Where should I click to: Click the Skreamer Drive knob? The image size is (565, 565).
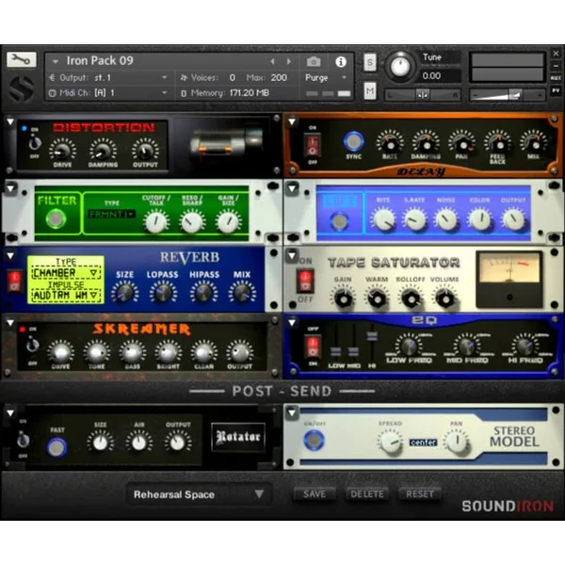click(61, 352)
